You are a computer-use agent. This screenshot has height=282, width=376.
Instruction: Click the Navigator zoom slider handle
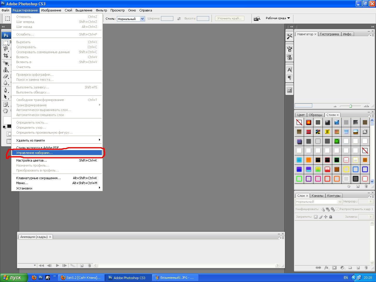350,106
